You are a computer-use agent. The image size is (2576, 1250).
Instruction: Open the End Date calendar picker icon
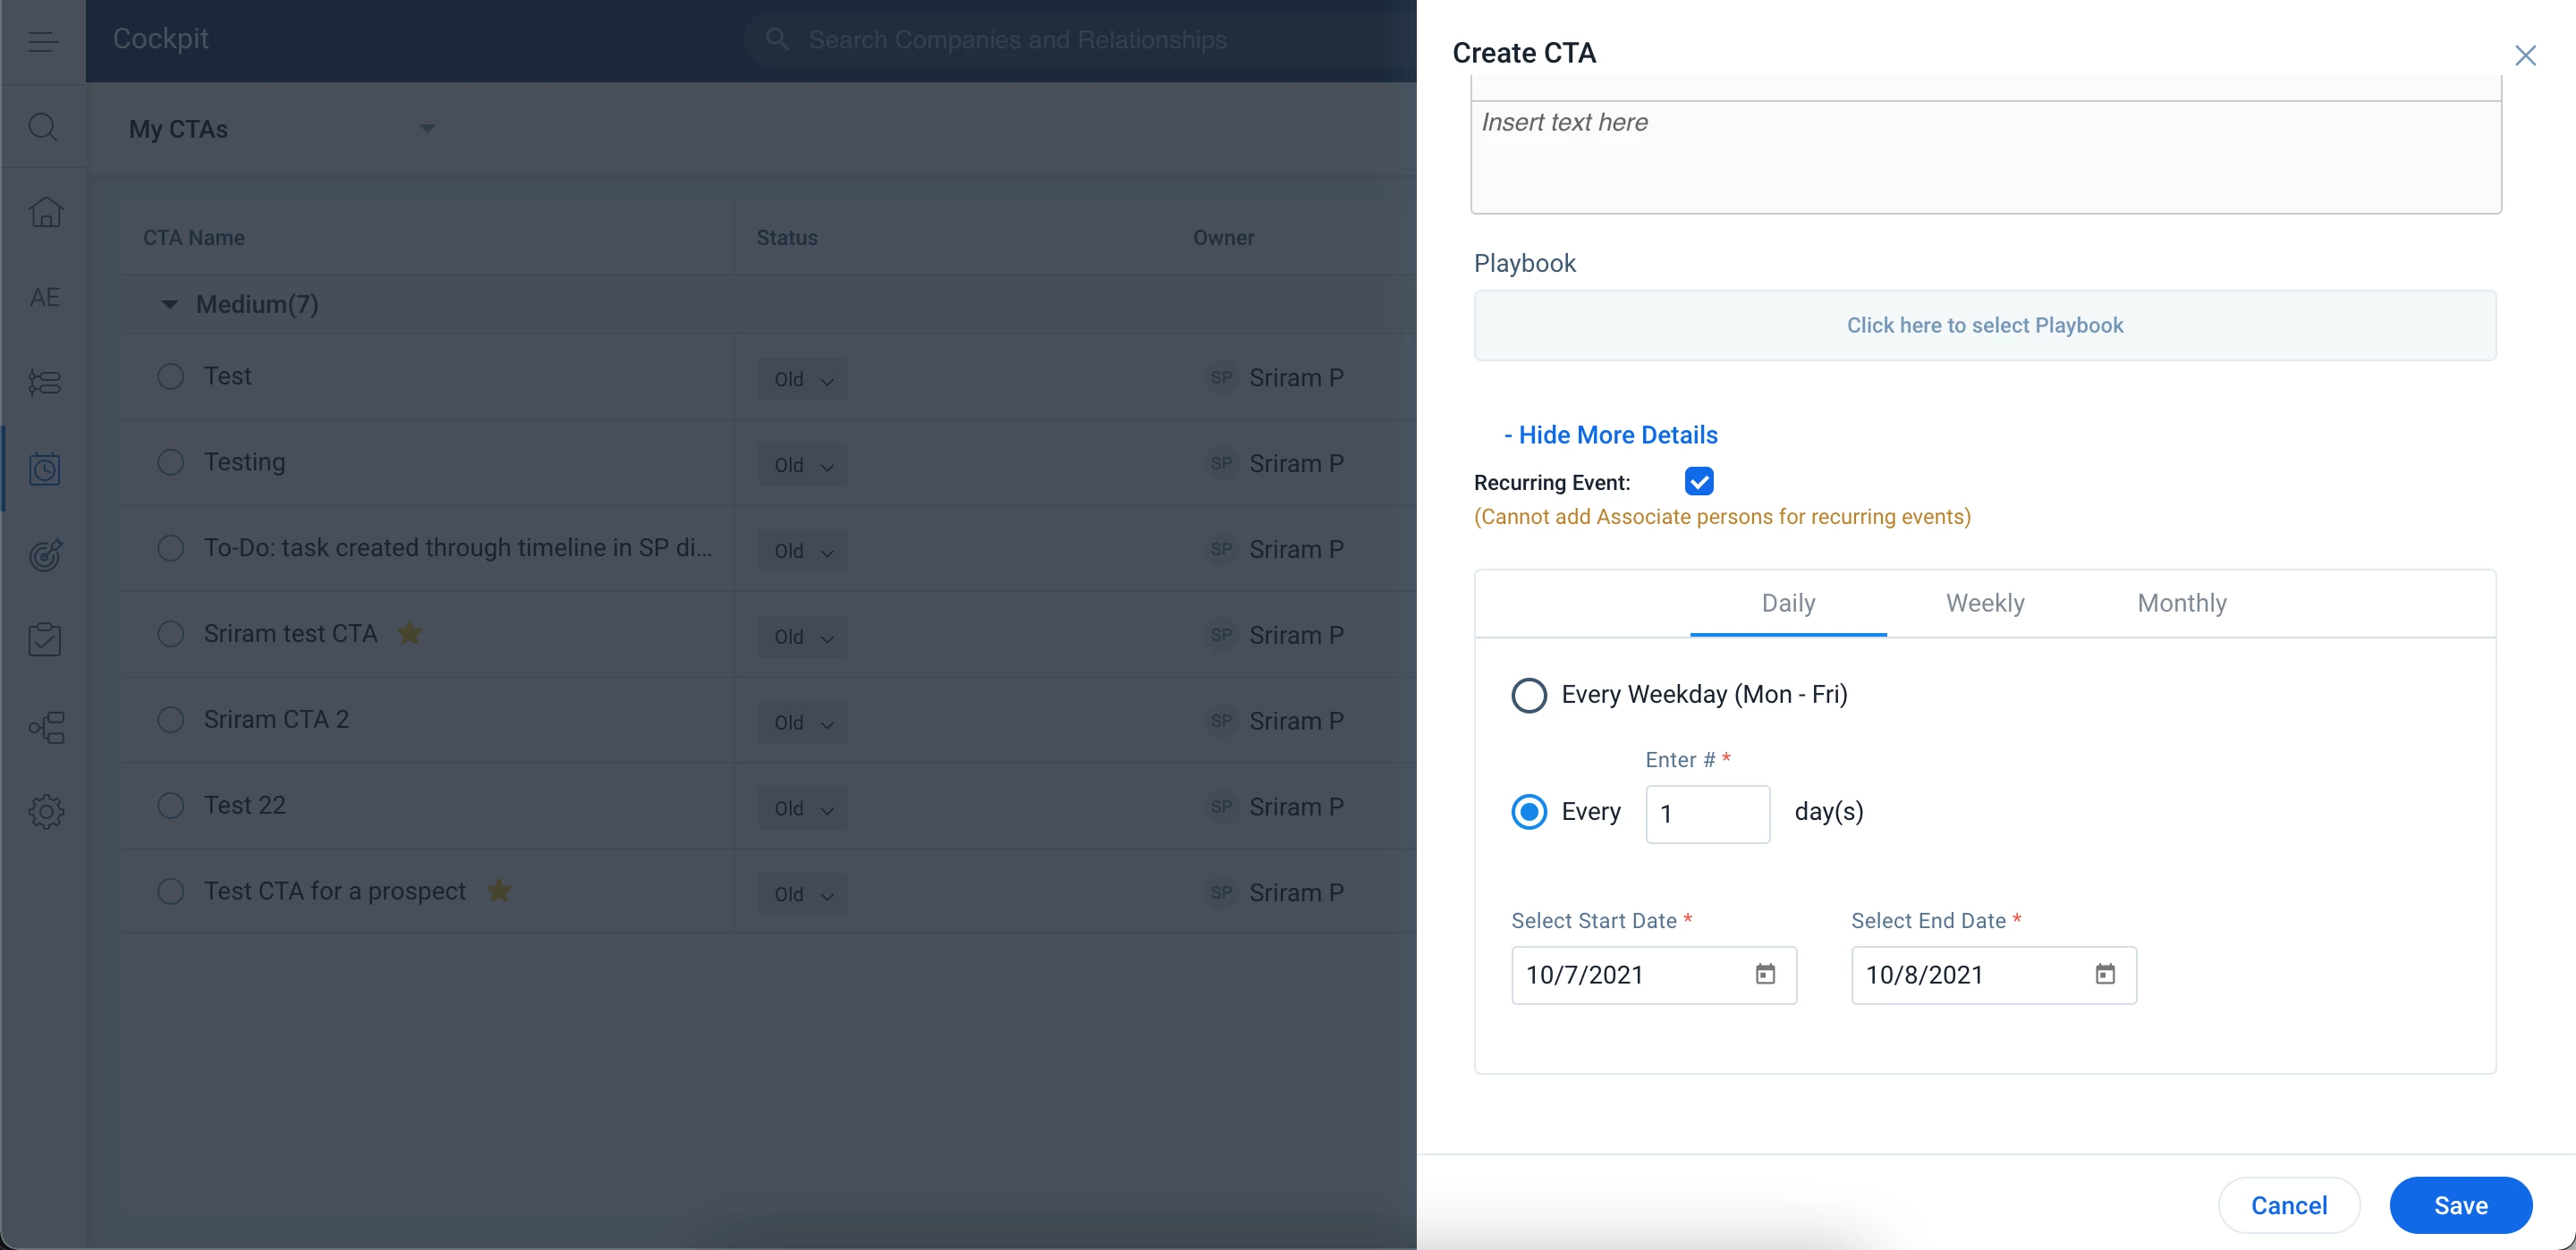tap(2105, 973)
